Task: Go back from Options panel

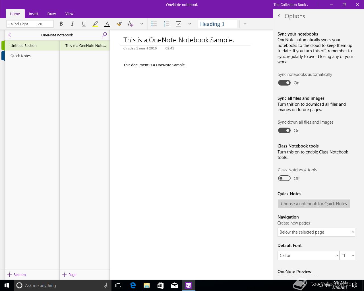Action: (279, 16)
